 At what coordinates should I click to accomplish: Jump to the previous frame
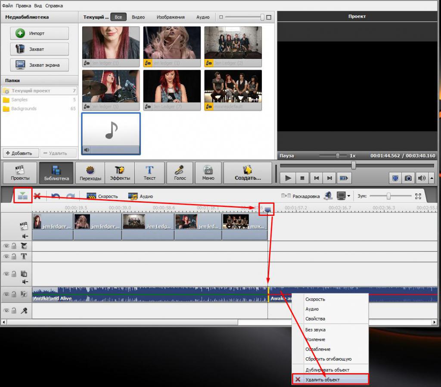tap(317, 178)
